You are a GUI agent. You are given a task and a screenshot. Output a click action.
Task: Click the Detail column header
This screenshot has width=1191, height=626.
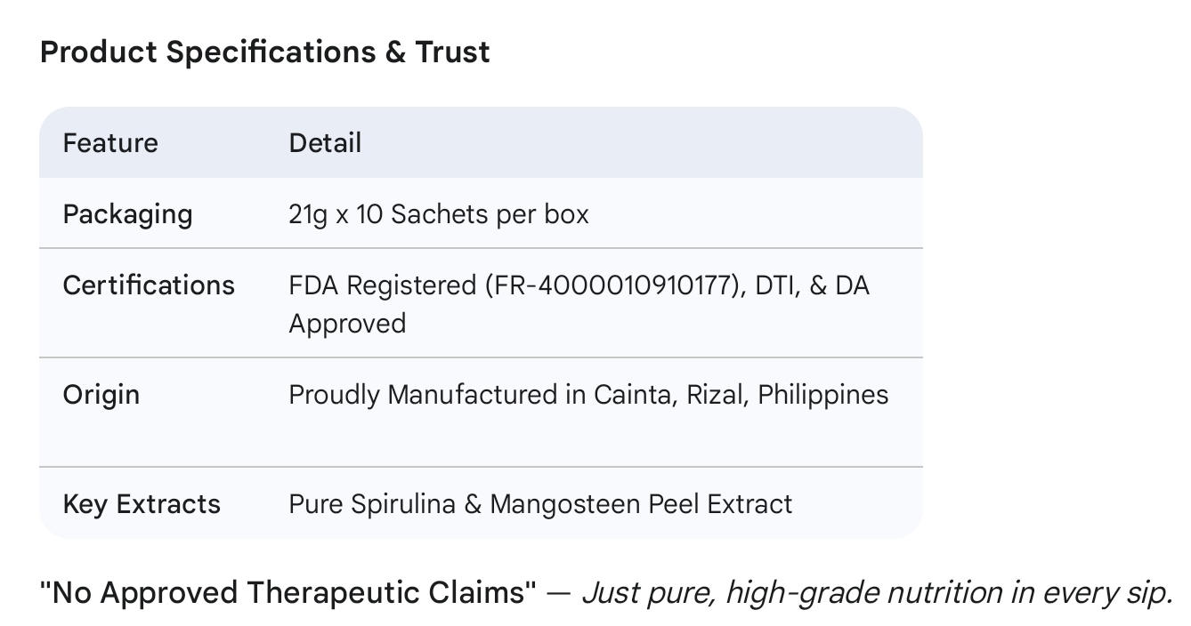(325, 143)
